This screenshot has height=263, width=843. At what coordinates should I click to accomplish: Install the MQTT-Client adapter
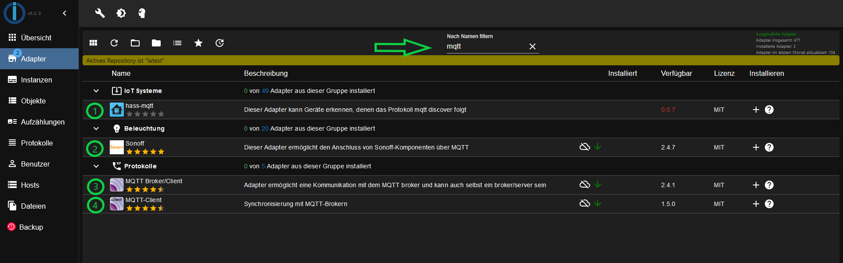pyautogui.click(x=756, y=204)
